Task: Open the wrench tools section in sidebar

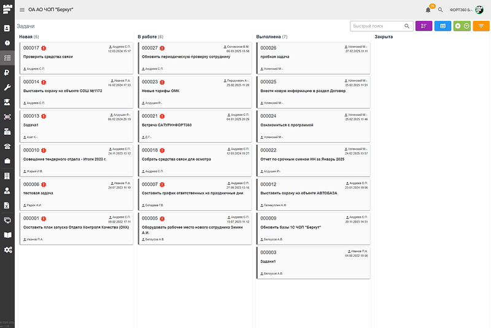Action: tap(7, 88)
